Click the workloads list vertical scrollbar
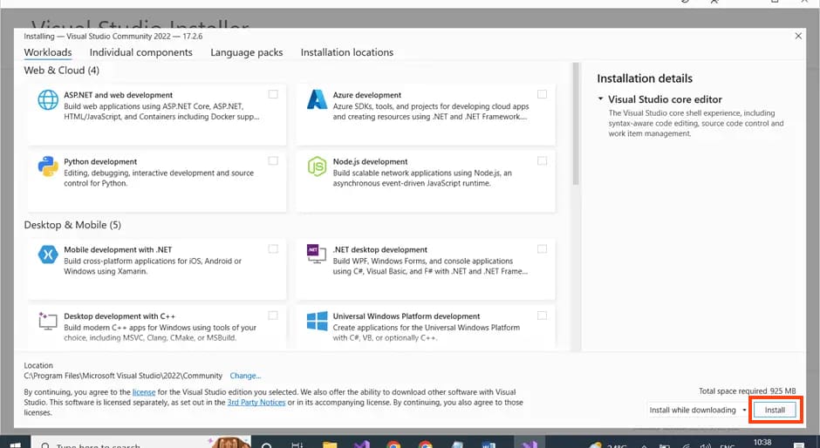The image size is (820, 448). [575, 131]
